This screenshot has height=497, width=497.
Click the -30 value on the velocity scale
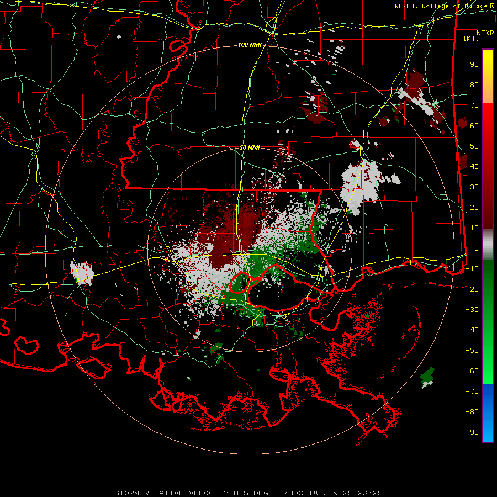(472, 310)
